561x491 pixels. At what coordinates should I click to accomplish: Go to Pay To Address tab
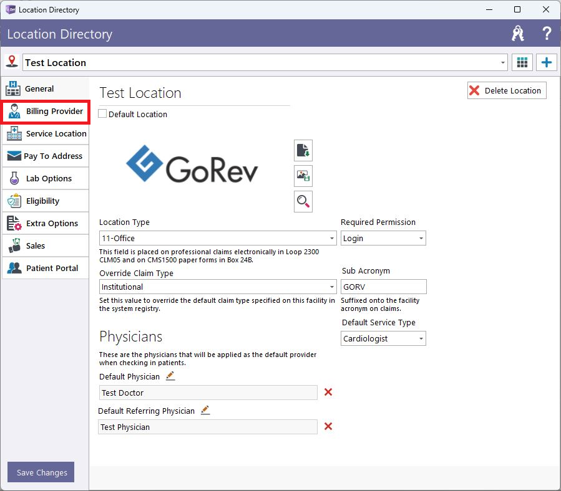[46, 156]
